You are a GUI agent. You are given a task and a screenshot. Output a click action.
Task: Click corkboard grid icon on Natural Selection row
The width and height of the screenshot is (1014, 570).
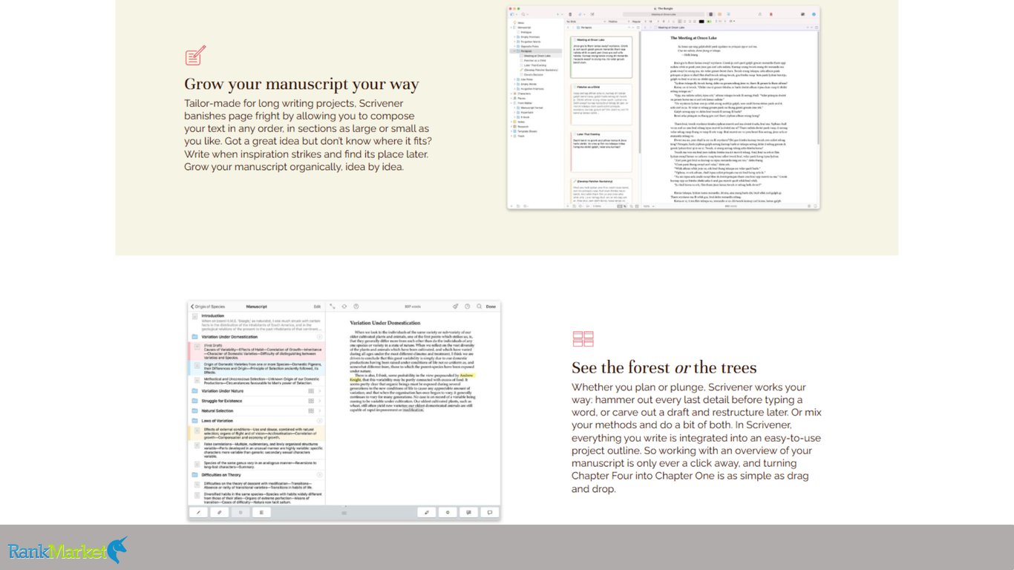(311, 410)
